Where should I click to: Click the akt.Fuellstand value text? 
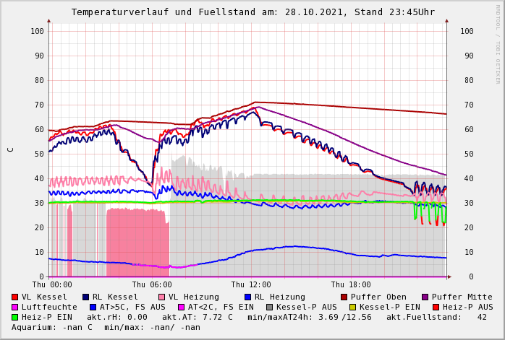[440, 317]
